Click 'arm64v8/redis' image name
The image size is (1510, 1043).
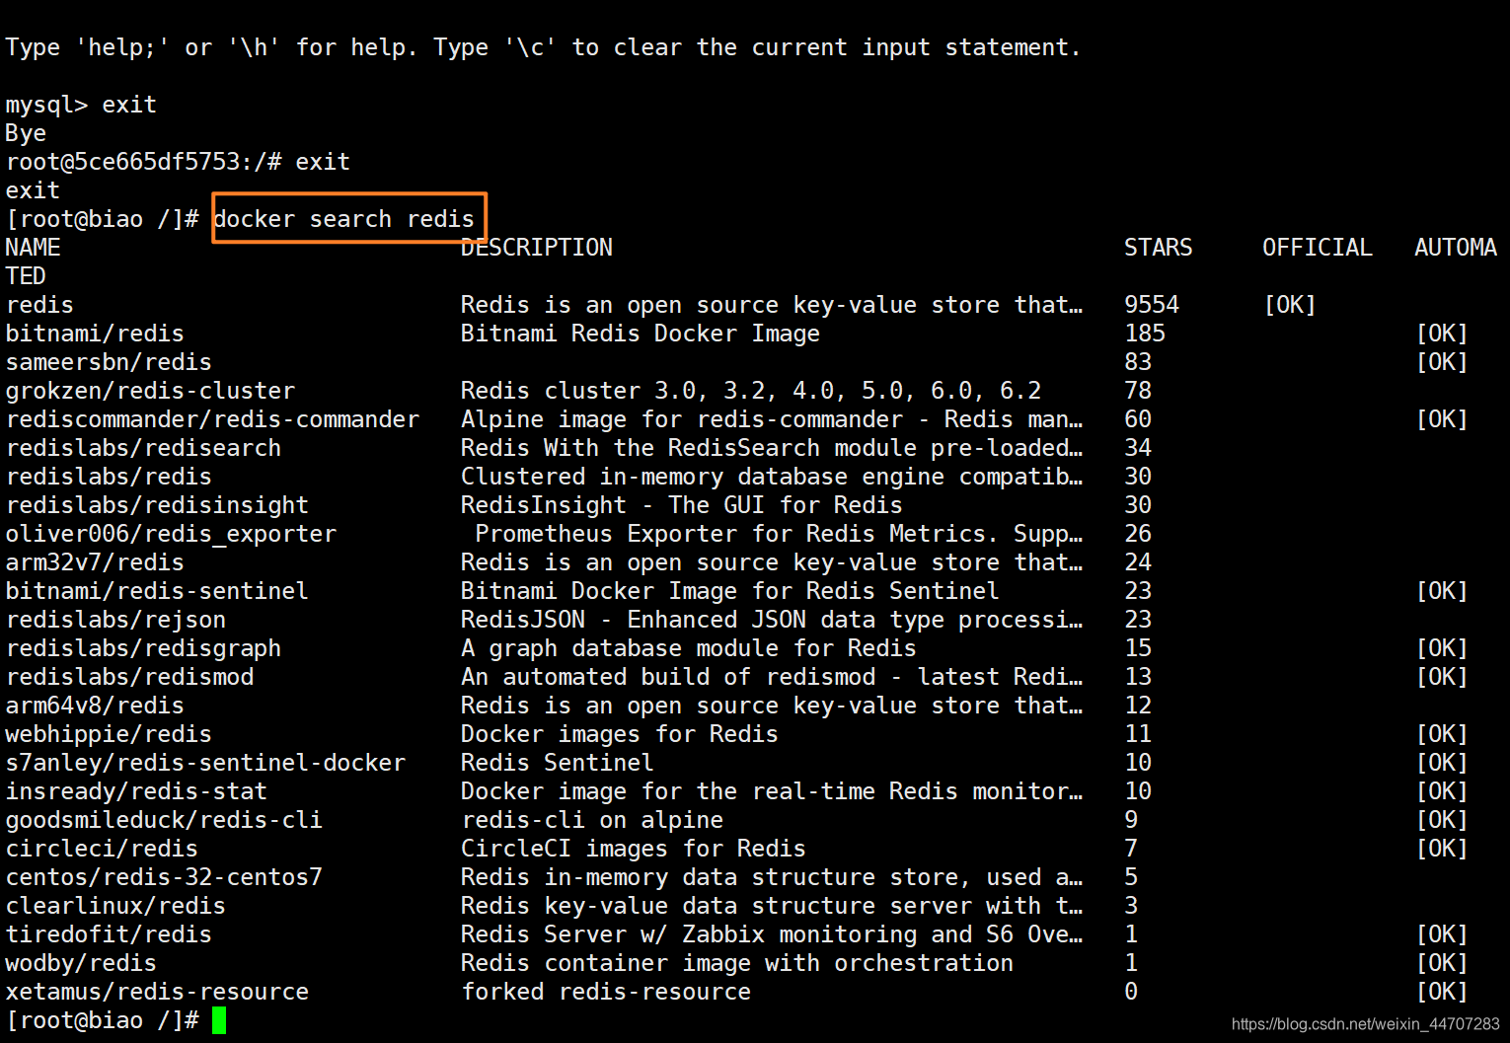coord(95,706)
